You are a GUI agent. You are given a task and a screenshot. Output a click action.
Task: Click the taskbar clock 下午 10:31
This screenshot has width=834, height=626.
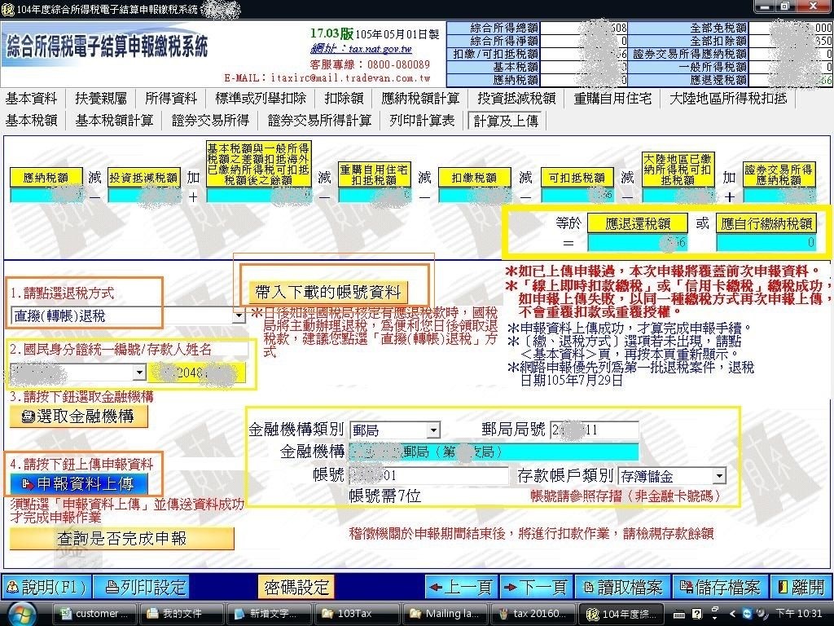[x=798, y=614]
